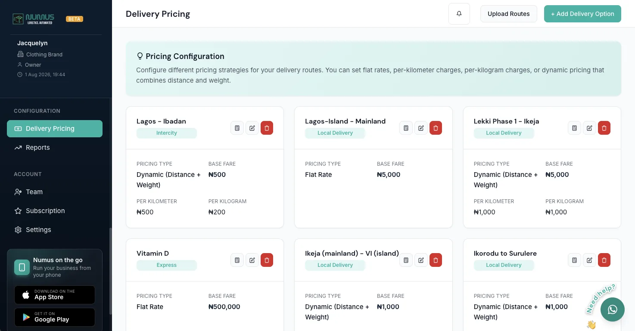
Task: Click Local Delivery tag on Ikorodu to Surulere
Action: pos(504,265)
